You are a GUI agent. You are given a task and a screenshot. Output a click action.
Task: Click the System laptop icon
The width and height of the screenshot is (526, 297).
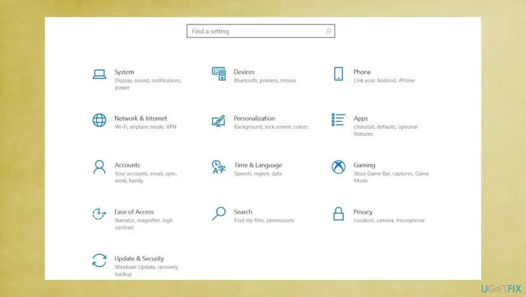point(99,74)
